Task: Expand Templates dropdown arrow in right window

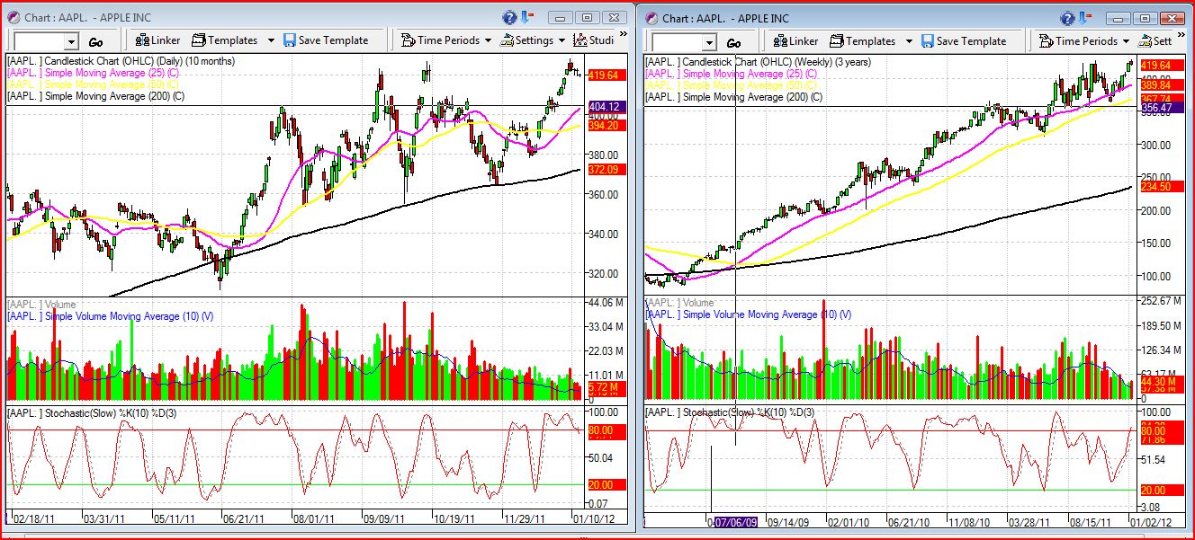Action: 909,41
